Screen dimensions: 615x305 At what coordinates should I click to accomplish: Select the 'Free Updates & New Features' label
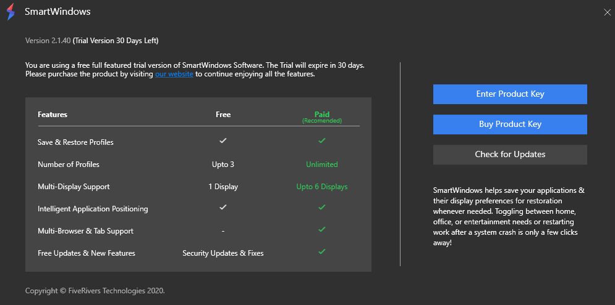[87, 253]
